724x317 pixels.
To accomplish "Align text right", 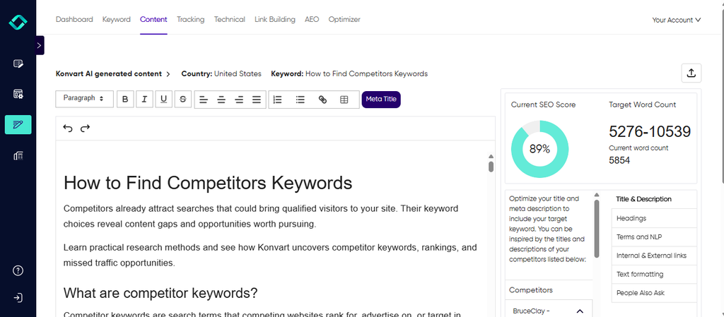I will (x=239, y=100).
